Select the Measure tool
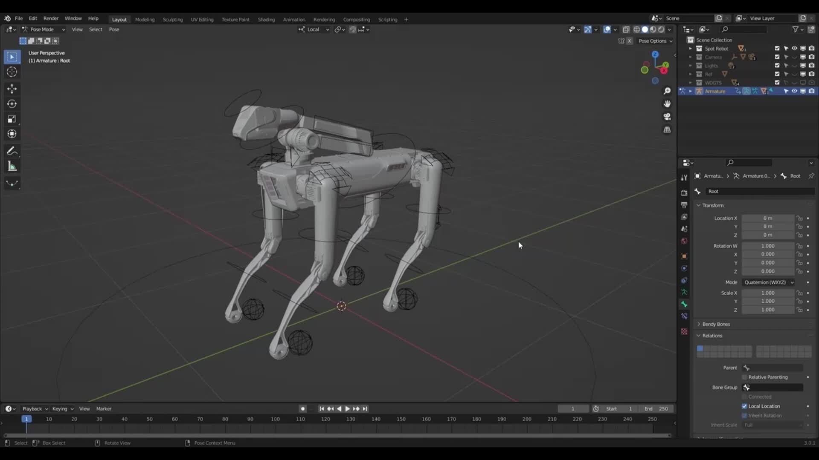The image size is (819, 460). pyautogui.click(x=12, y=166)
